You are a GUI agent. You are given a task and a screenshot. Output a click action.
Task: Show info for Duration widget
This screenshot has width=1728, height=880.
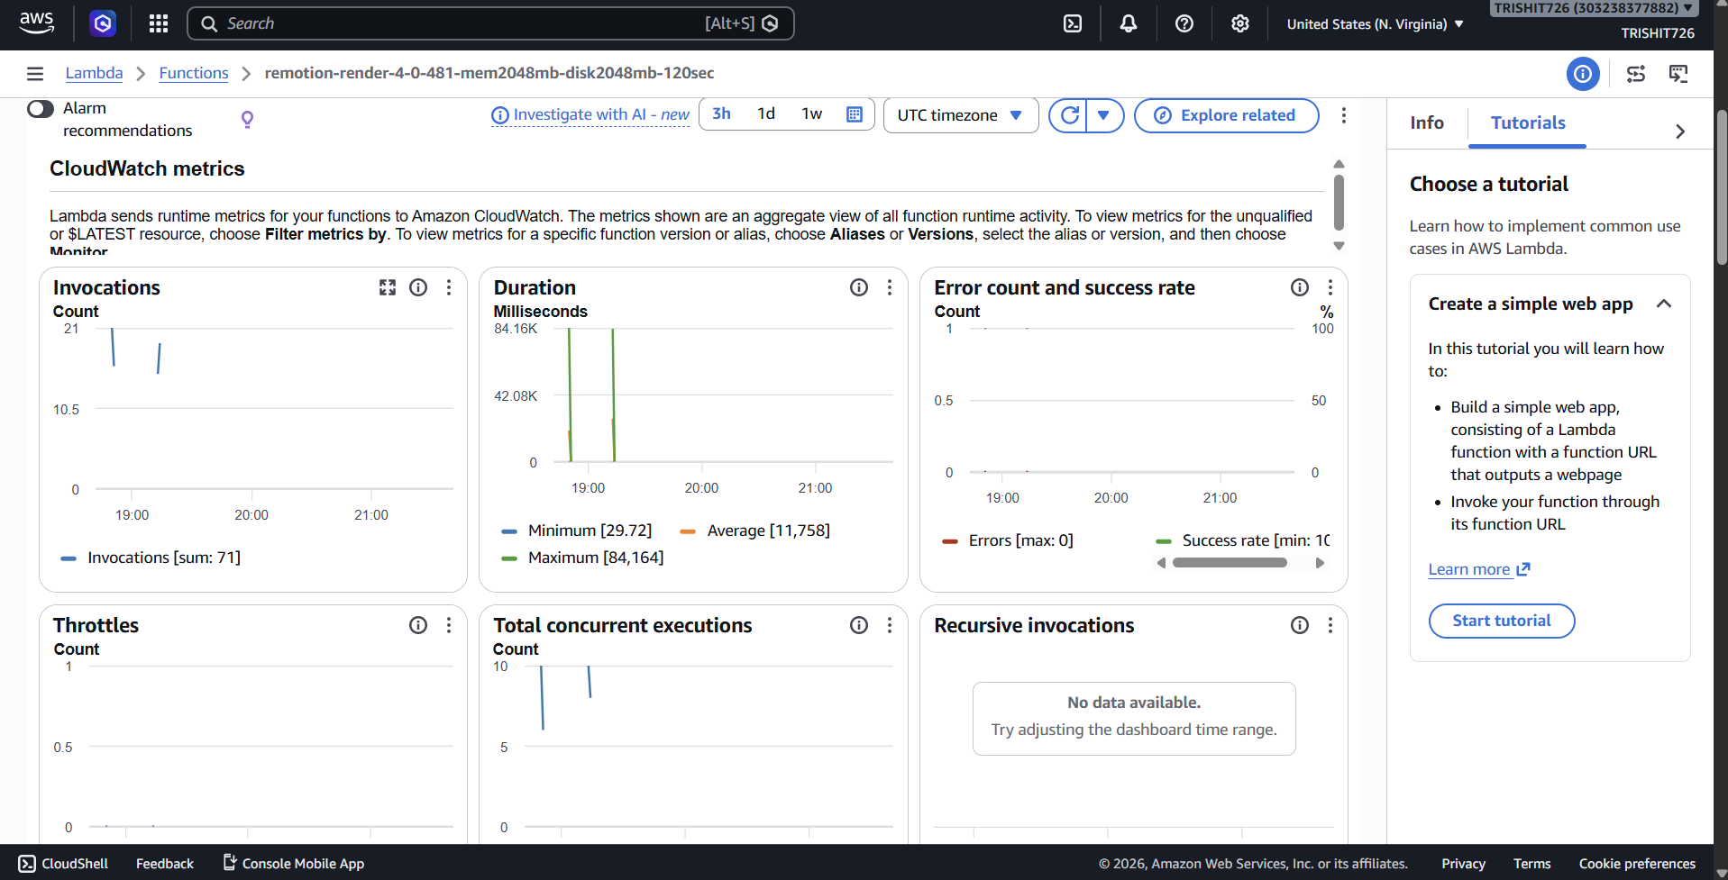pos(859,287)
